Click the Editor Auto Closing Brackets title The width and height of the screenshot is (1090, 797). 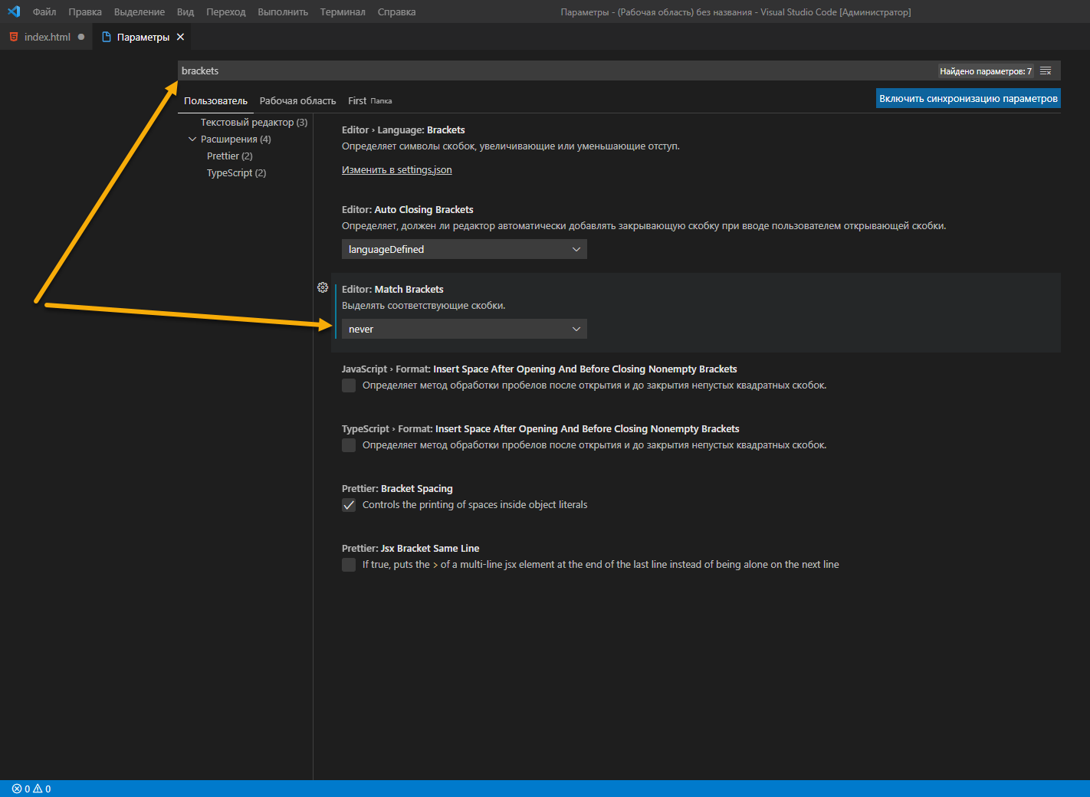[408, 209]
